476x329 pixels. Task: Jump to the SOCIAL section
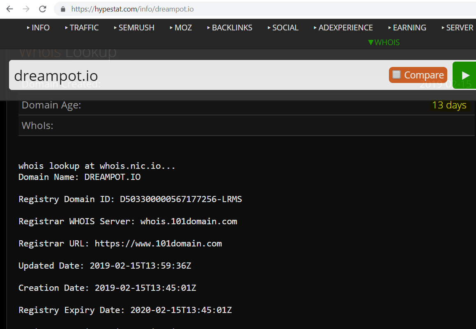283,28
